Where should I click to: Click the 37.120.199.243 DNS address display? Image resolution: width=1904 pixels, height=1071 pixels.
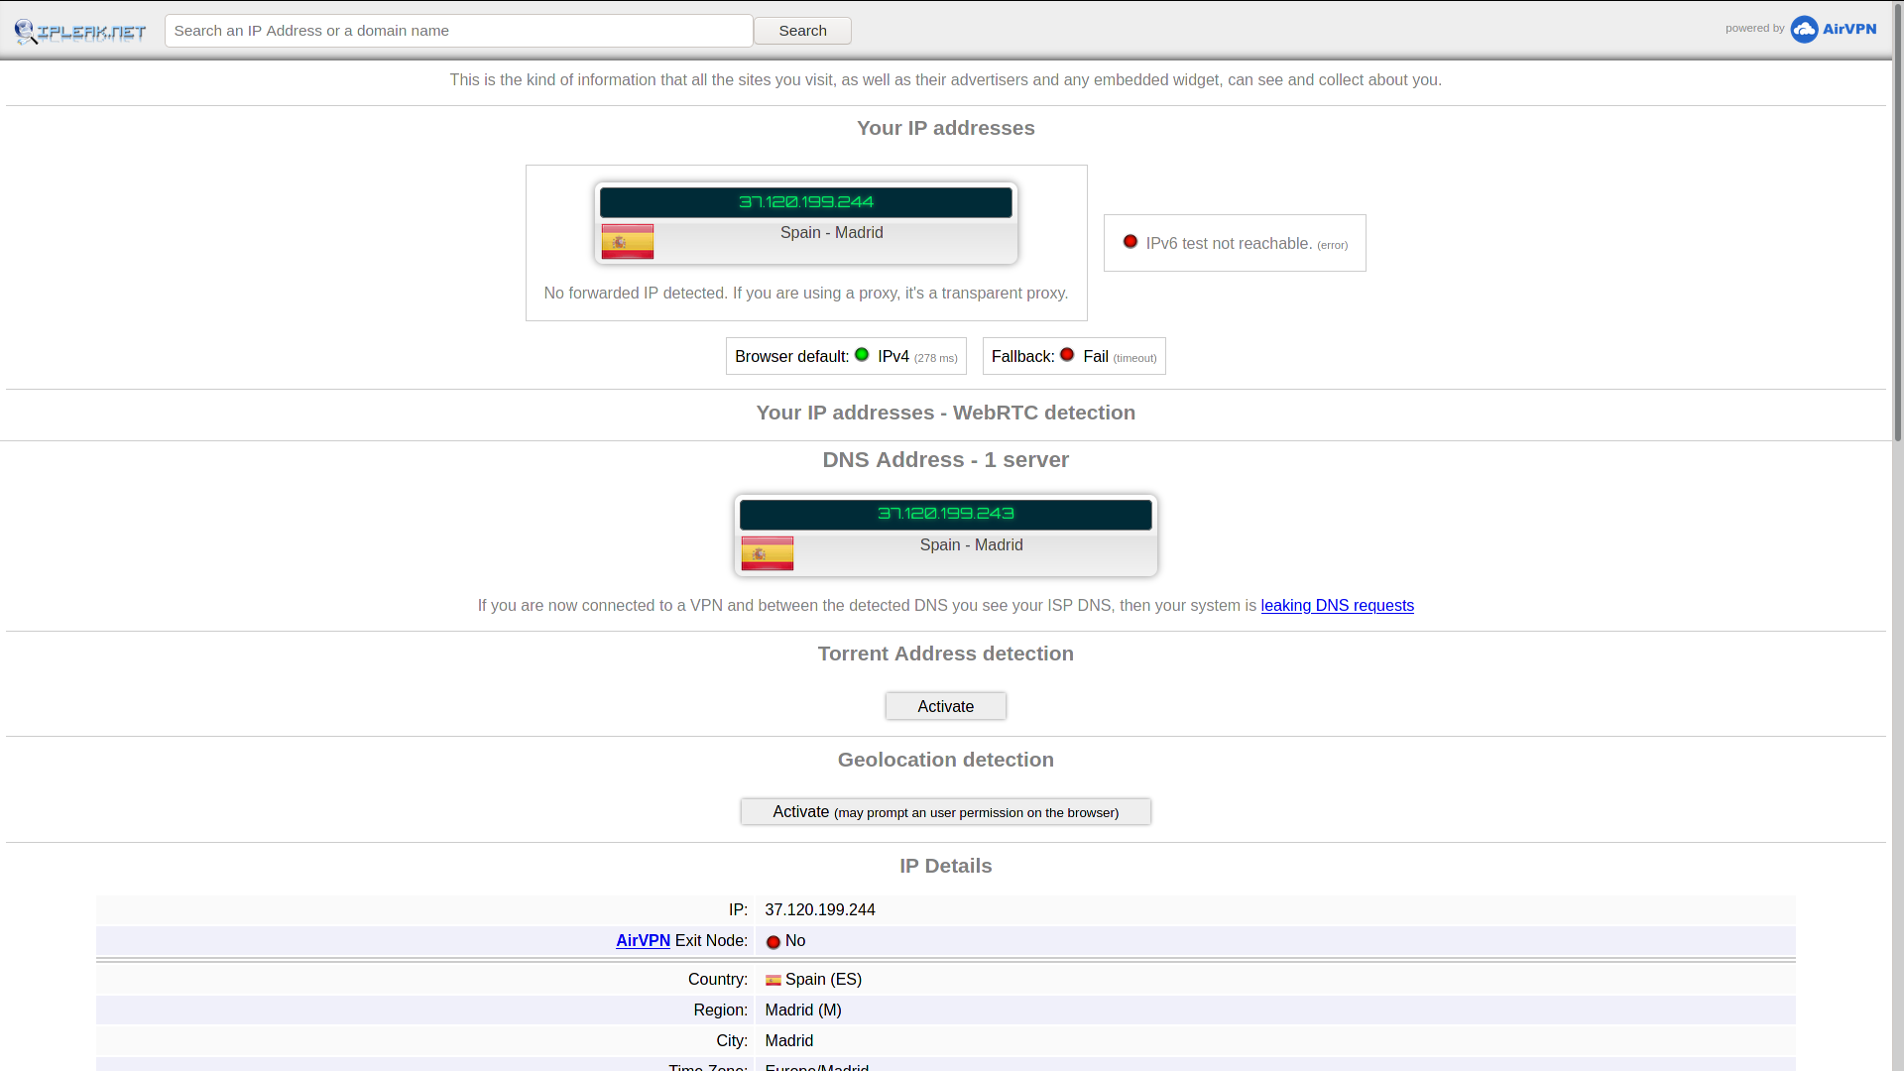coord(945,515)
